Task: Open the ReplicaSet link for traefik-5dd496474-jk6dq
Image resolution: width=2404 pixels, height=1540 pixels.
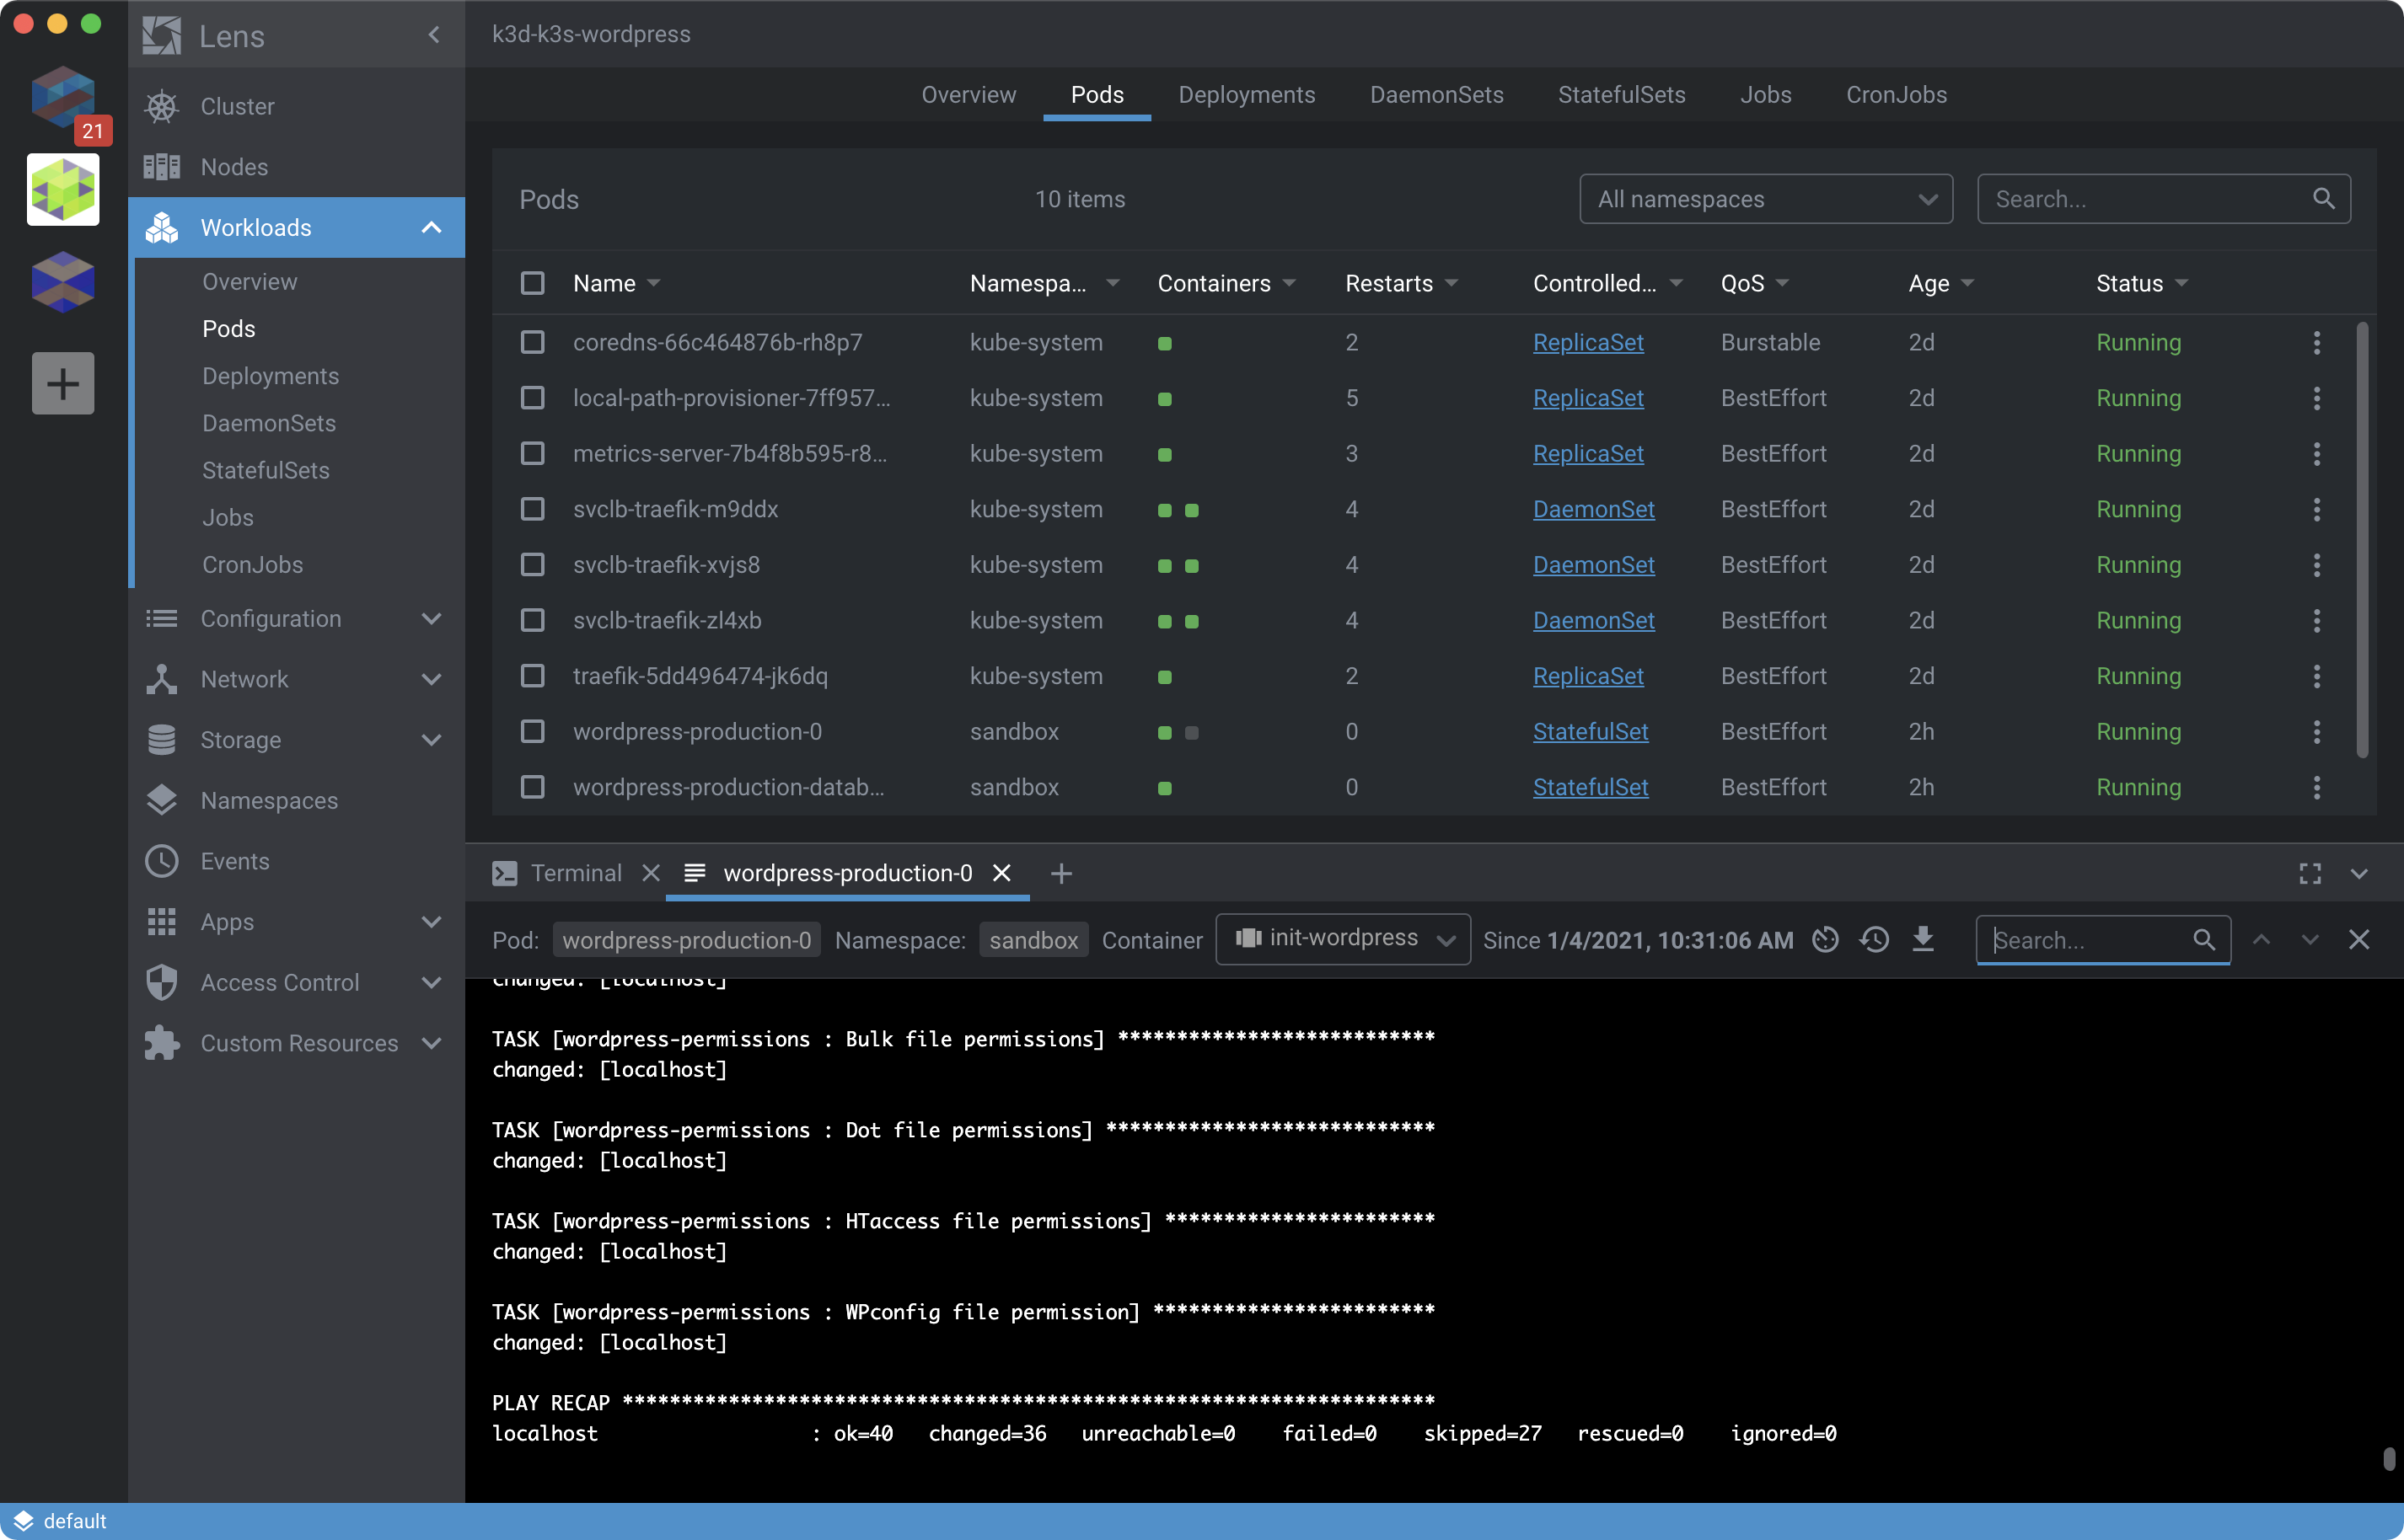Action: click(x=1588, y=676)
